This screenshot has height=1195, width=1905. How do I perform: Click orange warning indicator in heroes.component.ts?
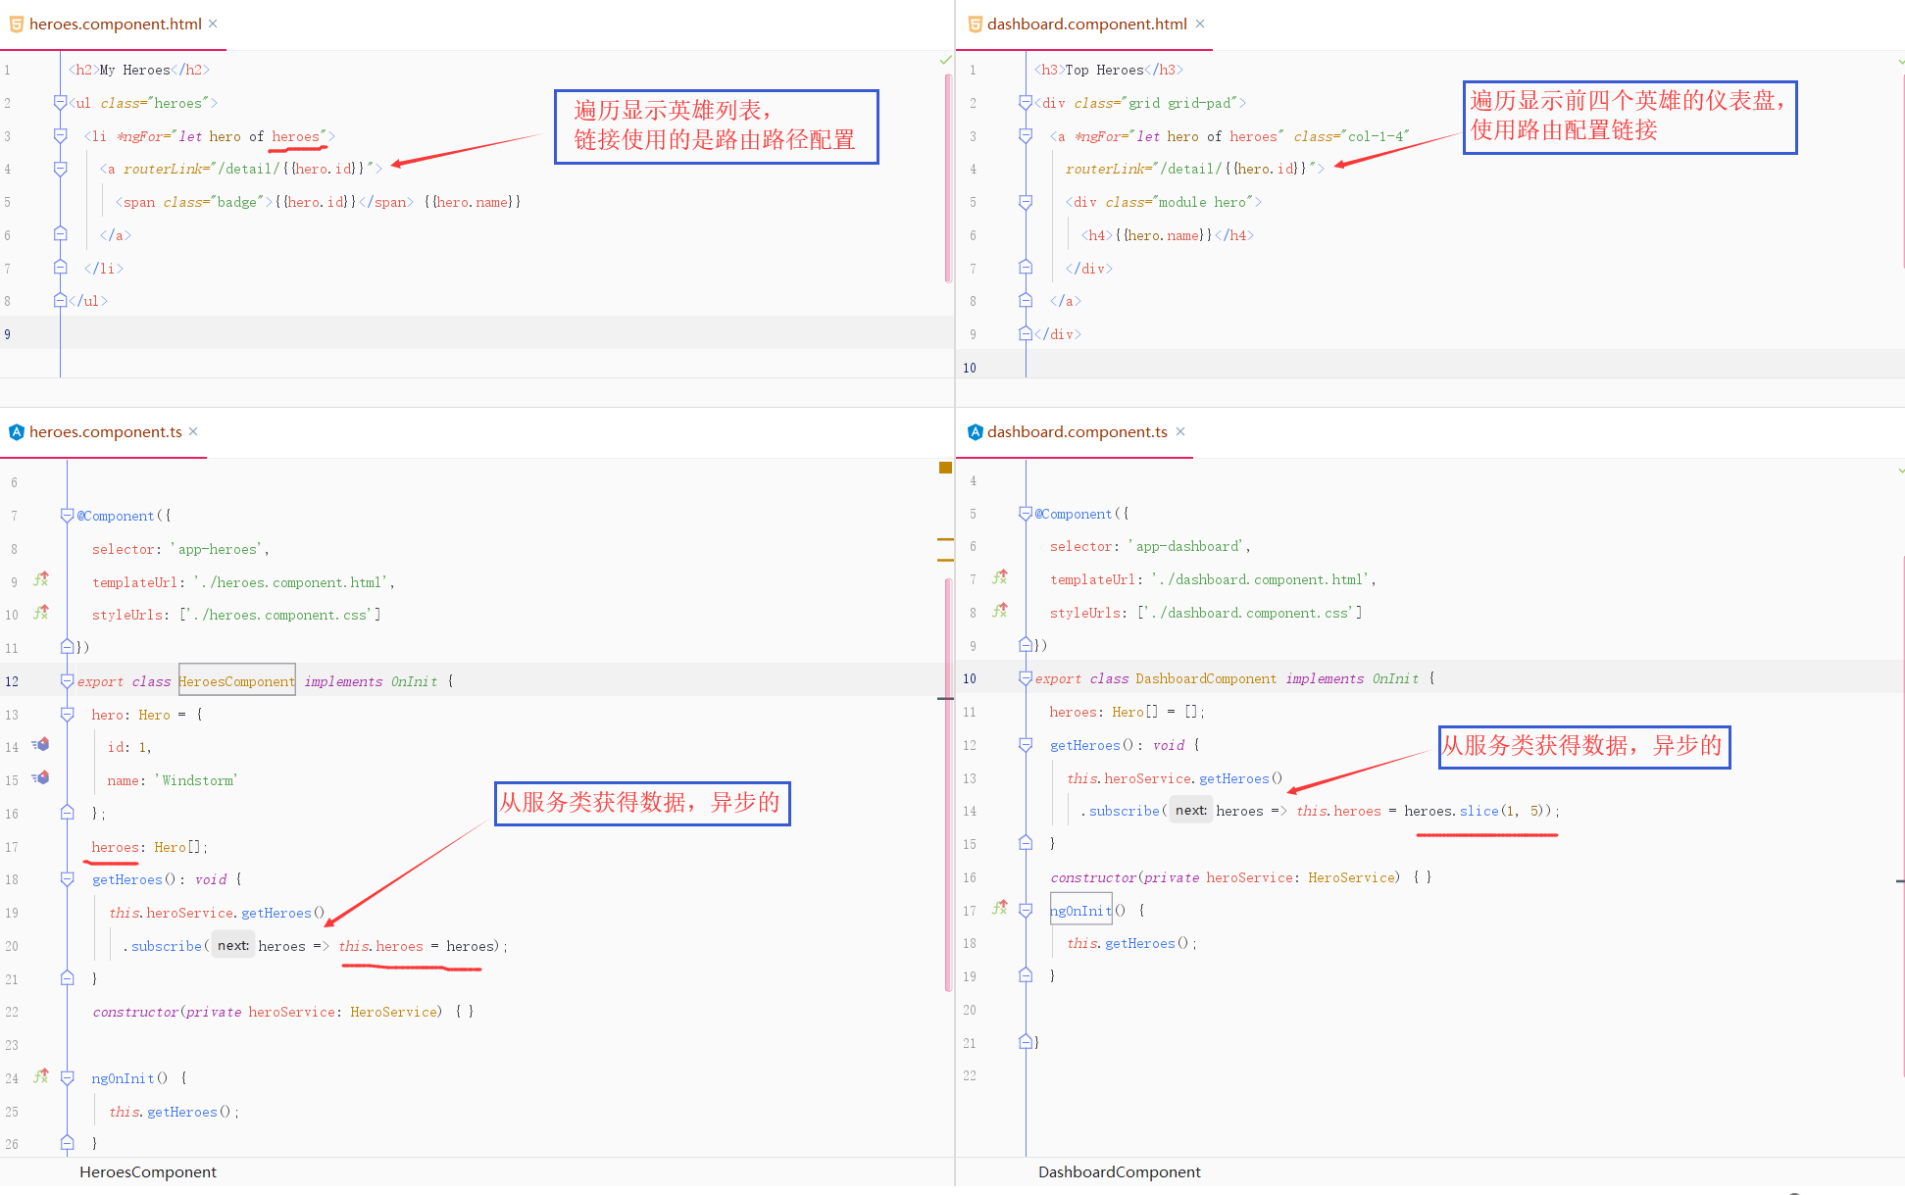point(945,468)
